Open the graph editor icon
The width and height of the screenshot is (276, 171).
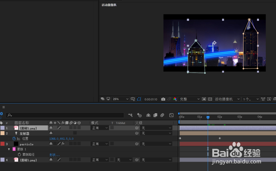(x=171, y=115)
